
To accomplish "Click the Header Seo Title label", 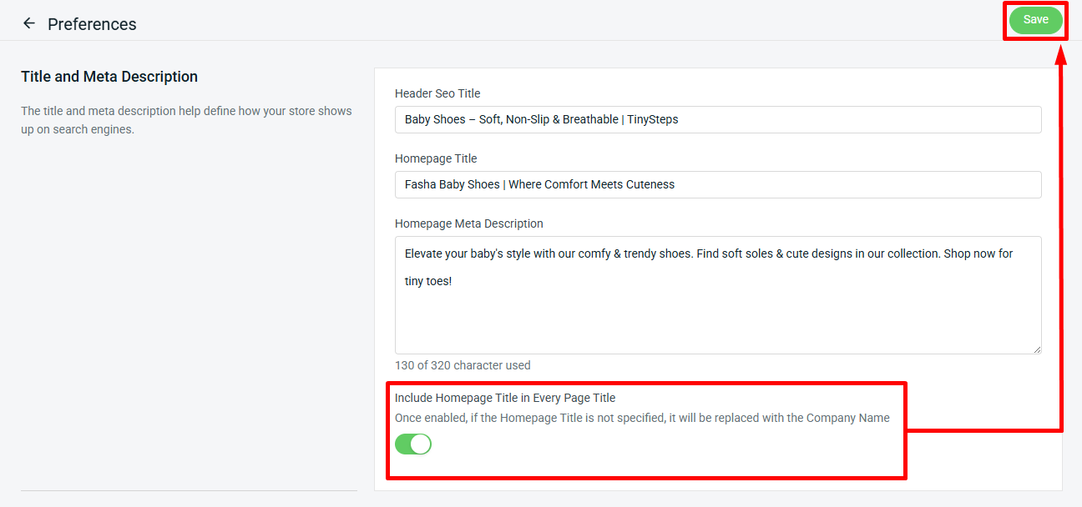I will [437, 93].
